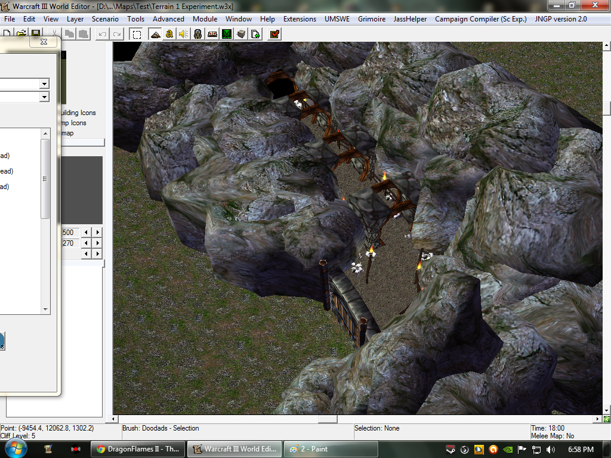Screen dimensions: 611x458
Task: Click the dialog list's scrollbar thumb
Action: (x=45, y=179)
